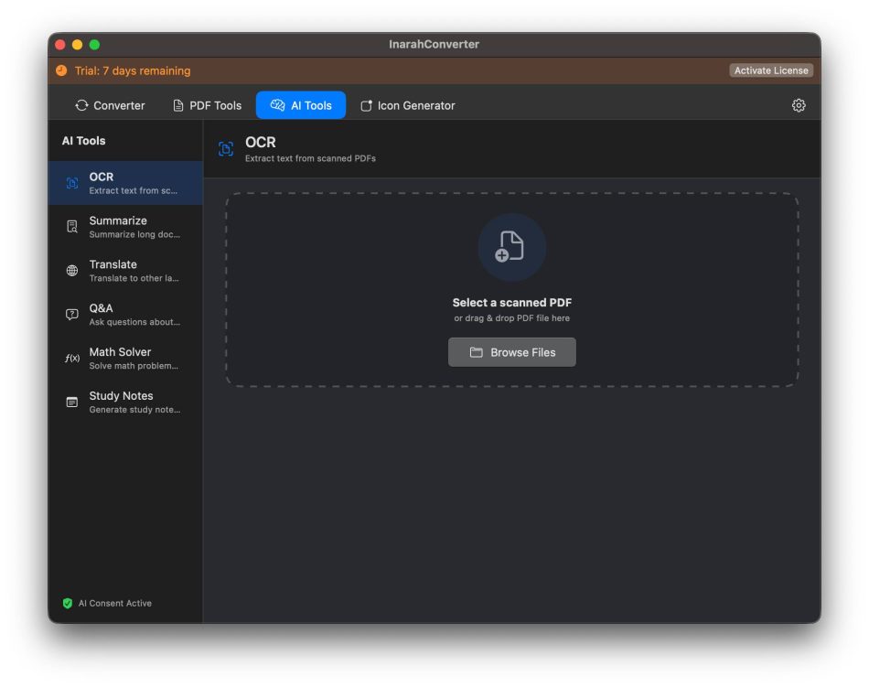The image size is (869, 687).
Task: Select the AI Tools tab
Action: click(x=301, y=105)
